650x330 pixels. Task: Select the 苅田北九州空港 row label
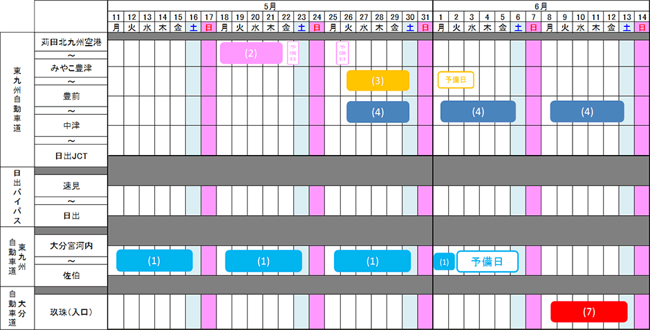[x=71, y=42]
